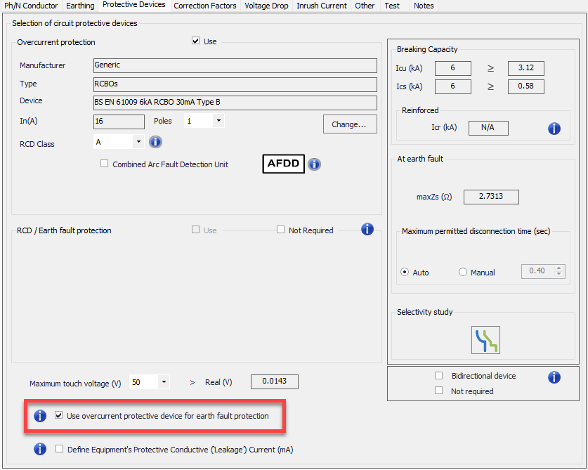Click info icon beside Bidirectional device
The height and width of the screenshot is (470, 588).
tap(554, 377)
